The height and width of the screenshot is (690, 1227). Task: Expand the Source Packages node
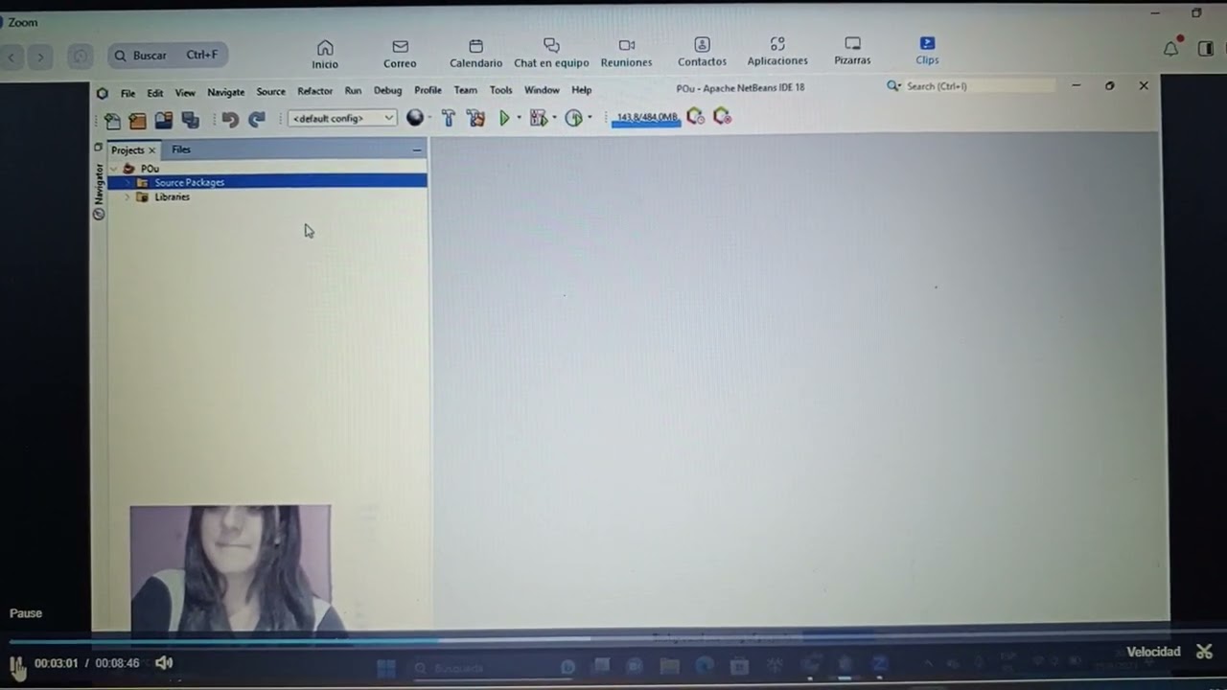click(x=127, y=182)
